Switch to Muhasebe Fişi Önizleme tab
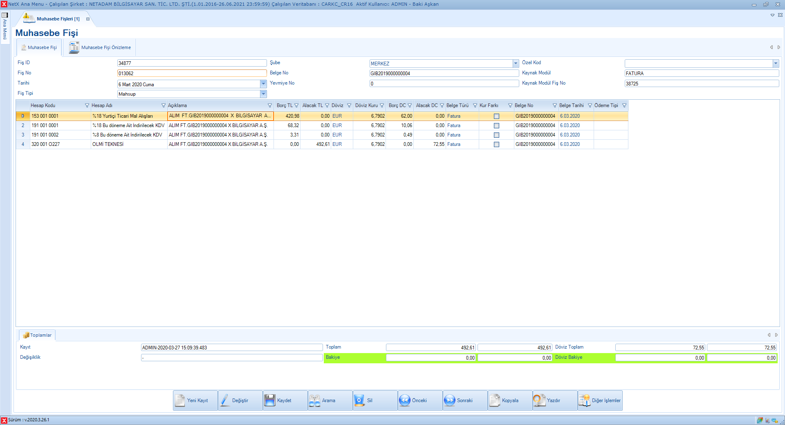785x425 pixels. (x=101, y=47)
